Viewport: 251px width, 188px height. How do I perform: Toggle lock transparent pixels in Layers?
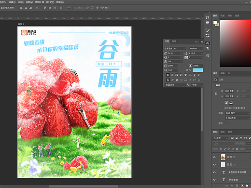[221, 149]
